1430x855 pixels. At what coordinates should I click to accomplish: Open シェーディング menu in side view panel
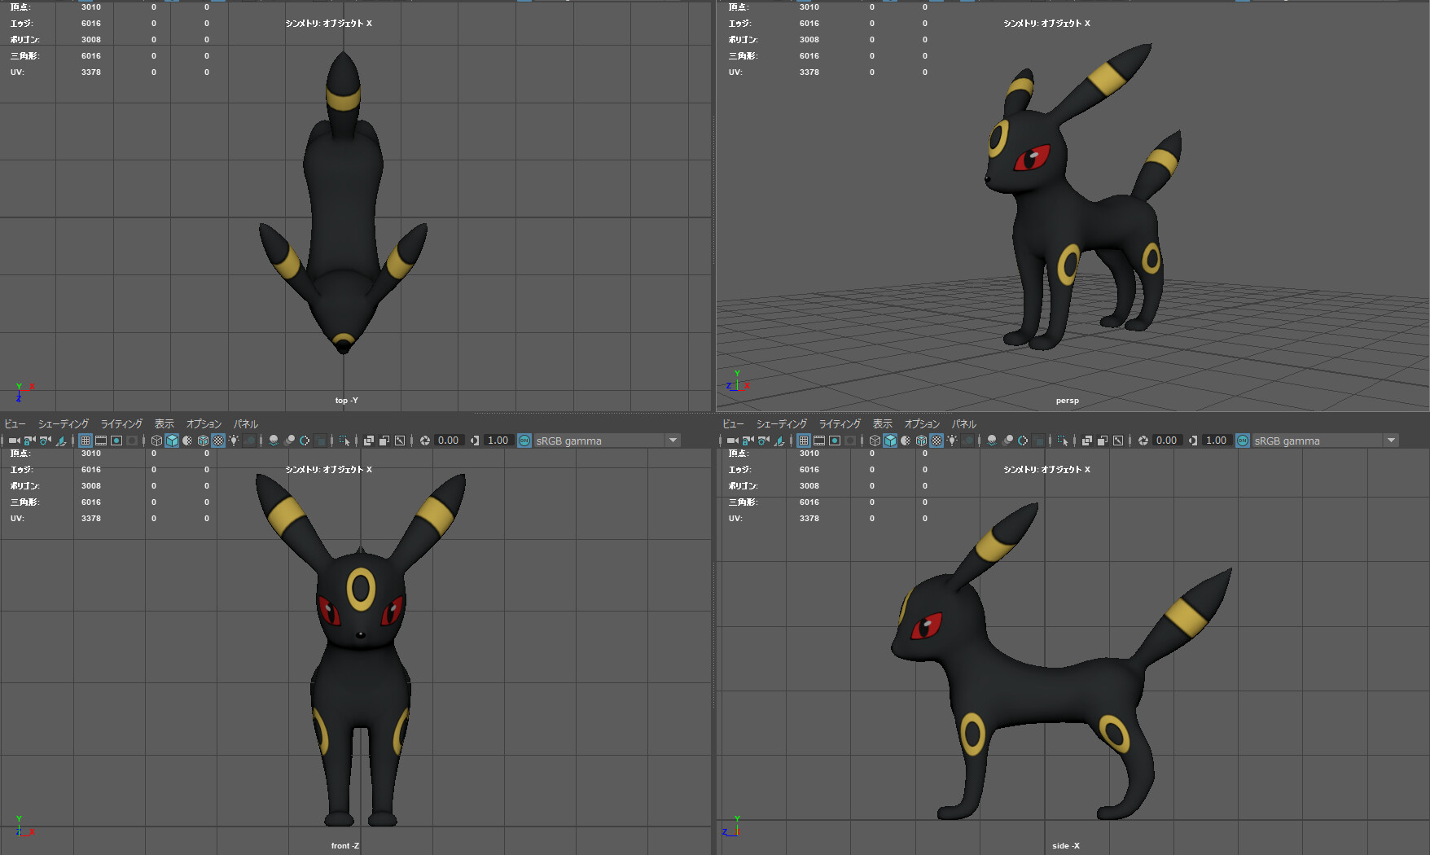point(782,424)
